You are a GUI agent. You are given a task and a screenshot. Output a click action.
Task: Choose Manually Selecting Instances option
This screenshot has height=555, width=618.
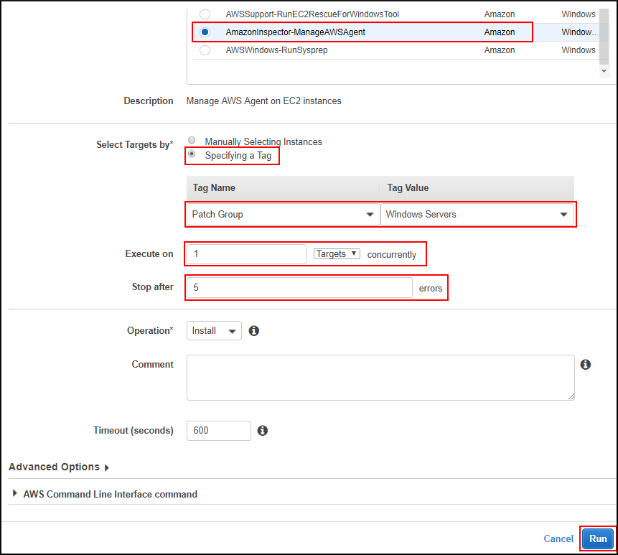(x=191, y=140)
